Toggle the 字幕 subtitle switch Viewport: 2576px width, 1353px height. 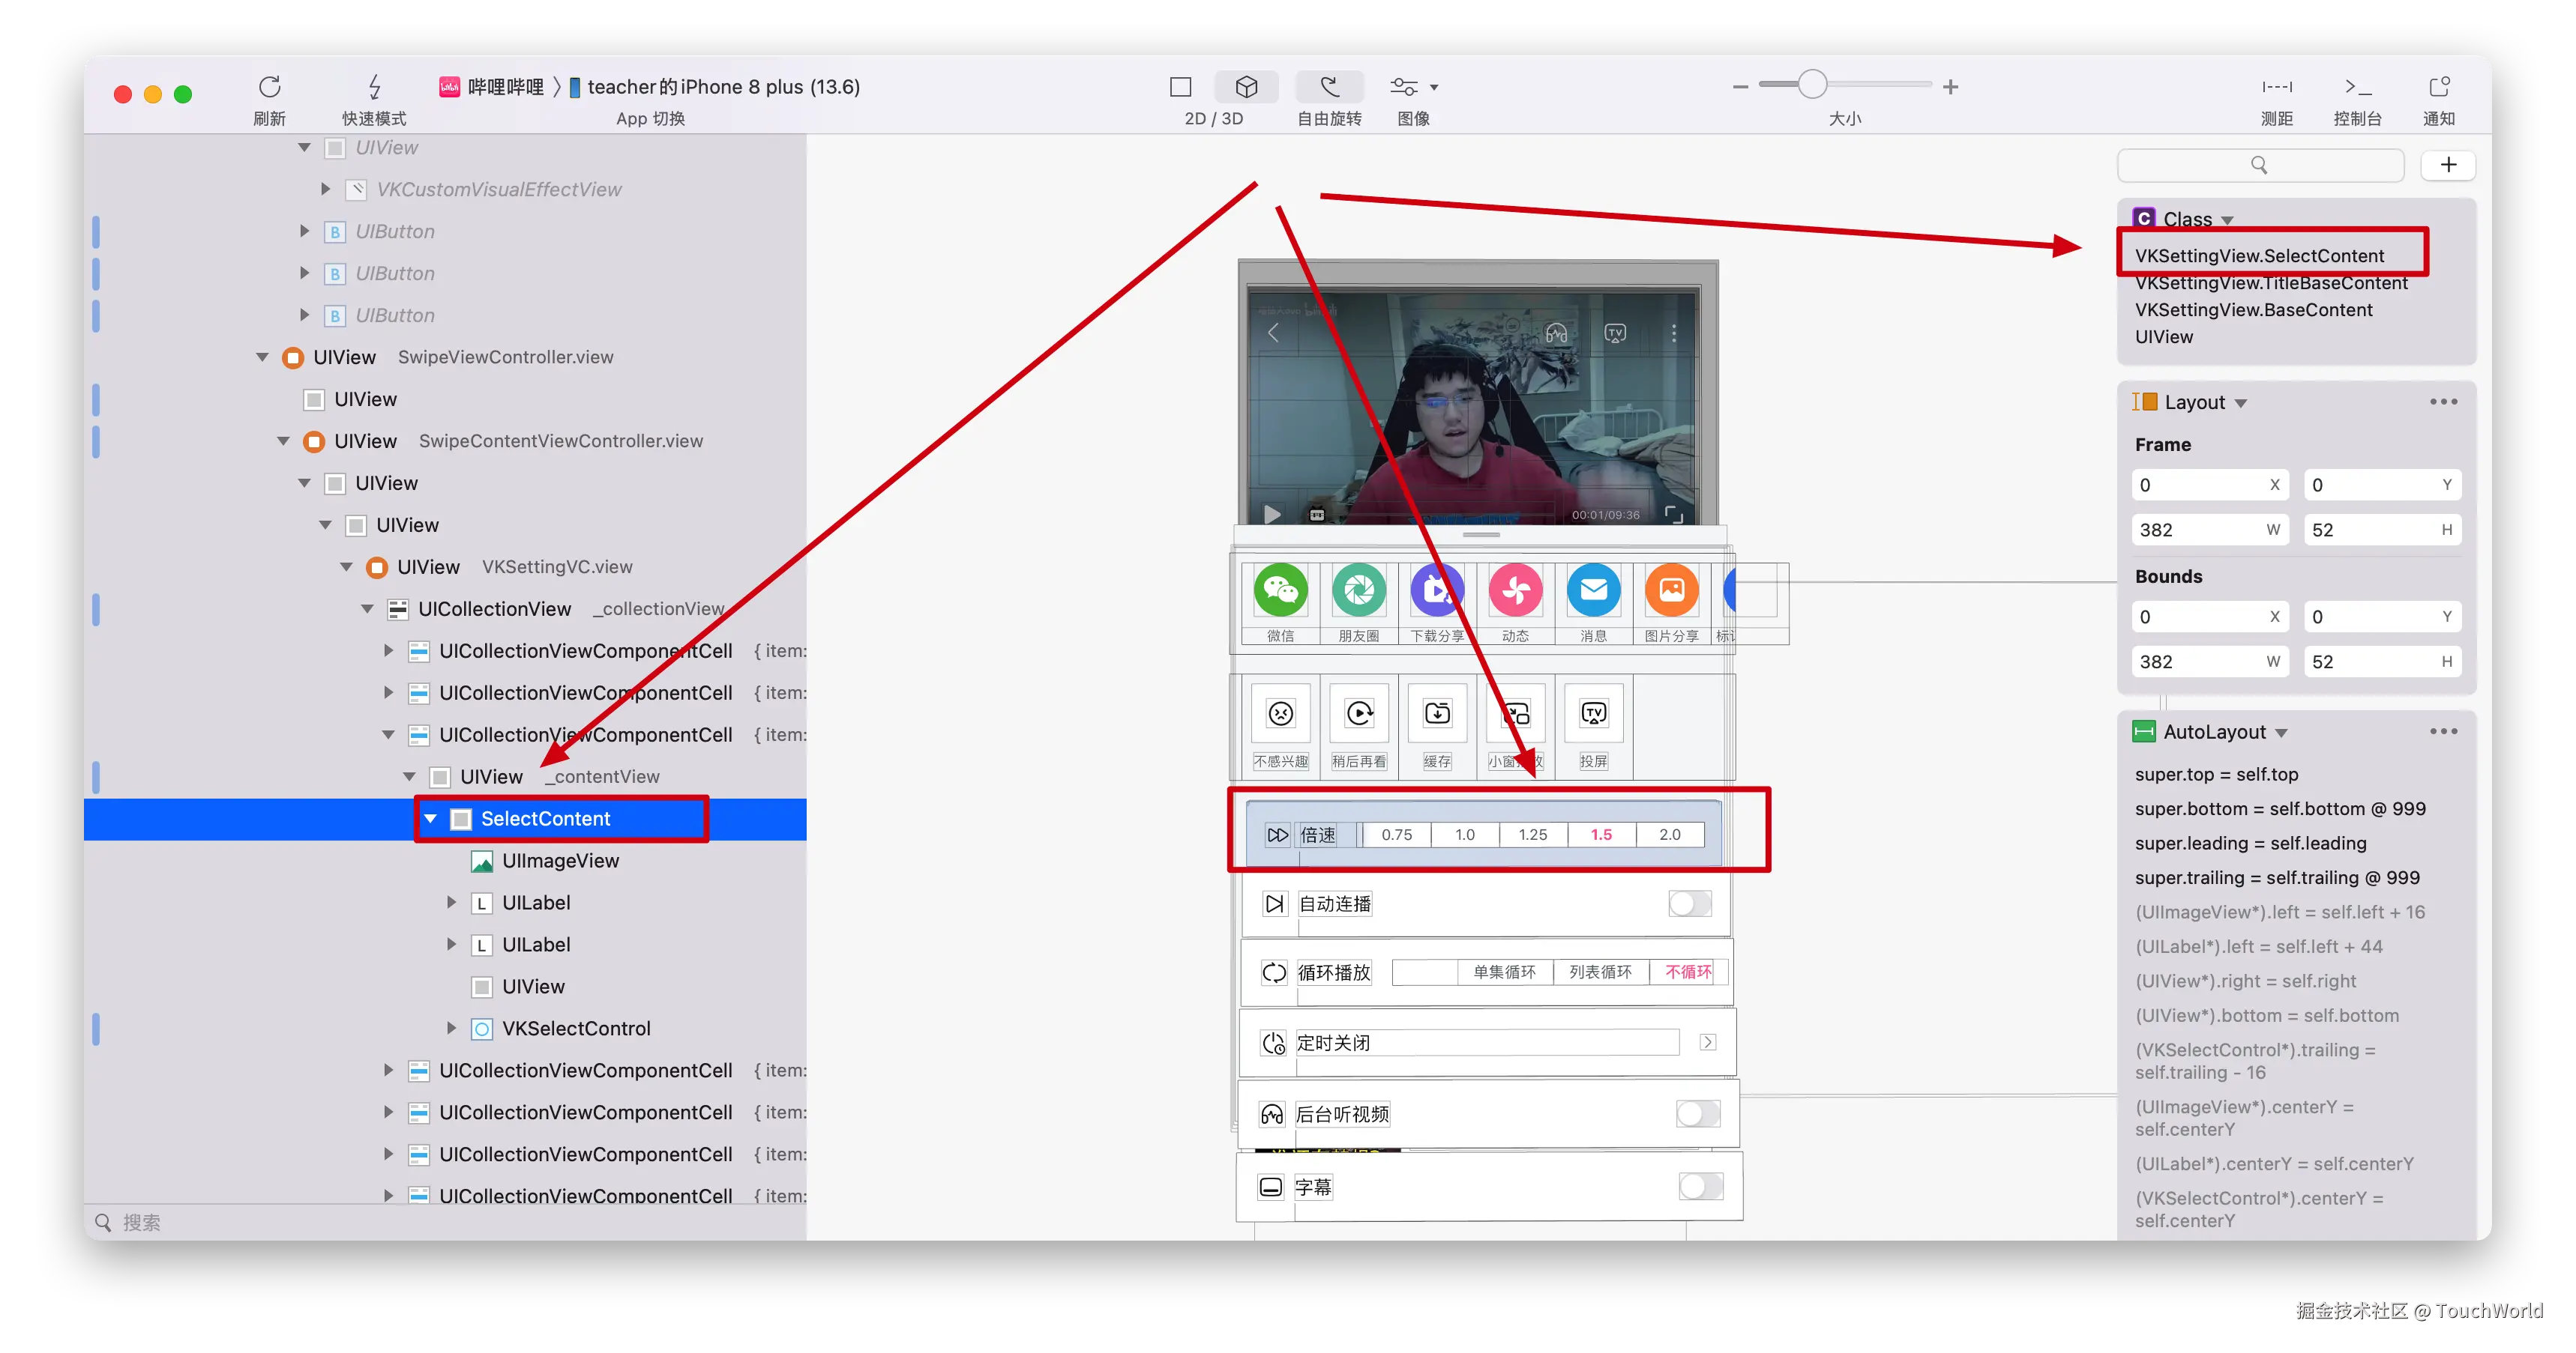pyautogui.click(x=1700, y=1186)
